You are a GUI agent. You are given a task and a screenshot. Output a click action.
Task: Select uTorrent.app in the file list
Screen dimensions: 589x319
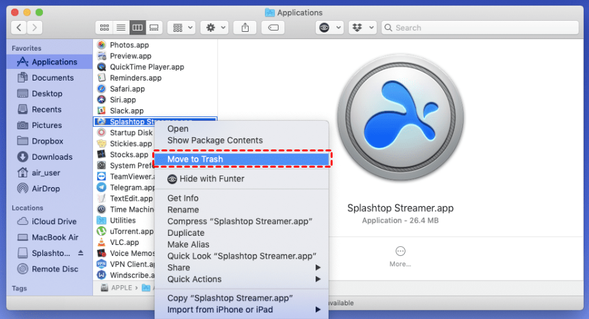124,231
